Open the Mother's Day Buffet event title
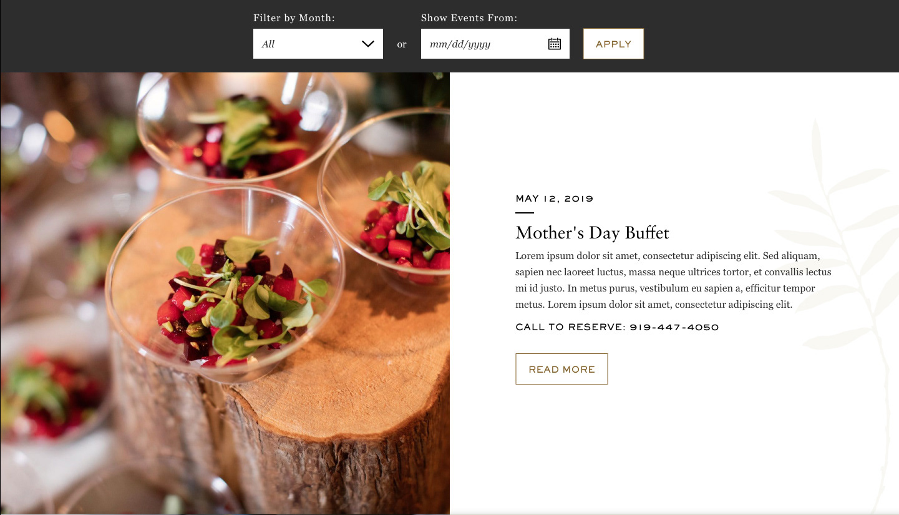 (592, 233)
